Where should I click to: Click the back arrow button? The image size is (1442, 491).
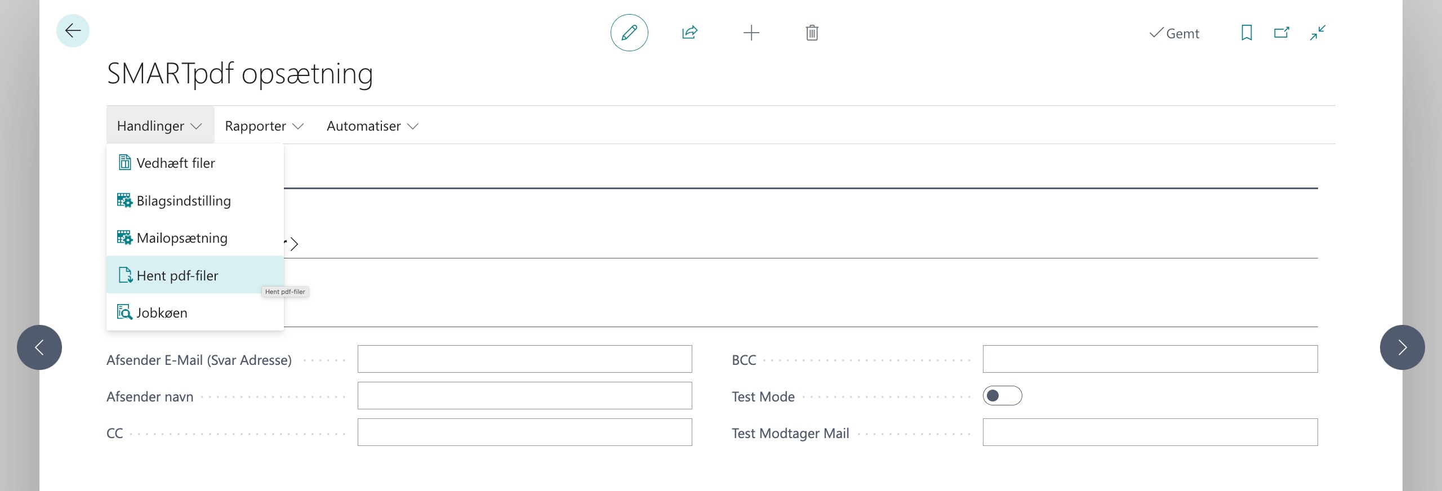pos(73,31)
